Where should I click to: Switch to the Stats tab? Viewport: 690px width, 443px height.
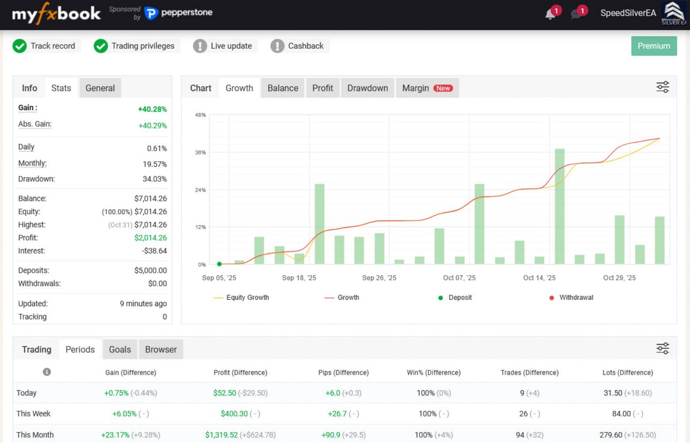point(61,88)
